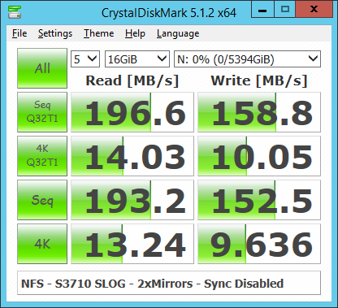Run the Seq benchmark test
This screenshot has width=338, height=308.
[x=42, y=200]
